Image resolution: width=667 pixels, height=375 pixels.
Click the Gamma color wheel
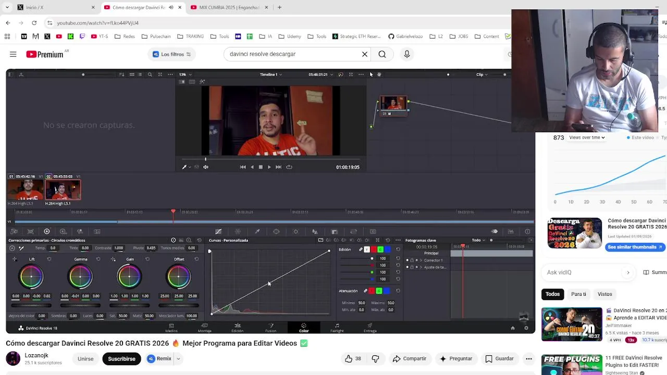coord(80,277)
